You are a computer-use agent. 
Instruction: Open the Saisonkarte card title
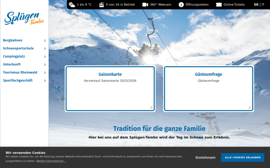tap(110, 74)
